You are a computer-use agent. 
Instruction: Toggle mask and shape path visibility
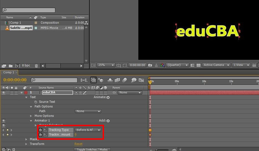[x=125, y=65]
